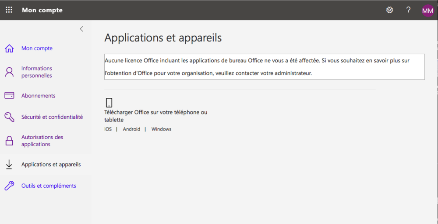Screen dimensions: 438x224
Task: Click the padlock icon for Autorisations des applications
Action: [9, 141]
